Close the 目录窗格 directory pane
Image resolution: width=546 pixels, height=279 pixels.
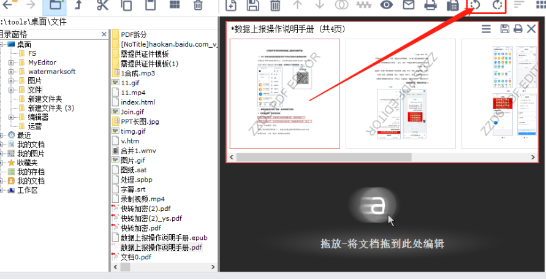[104, 34]
